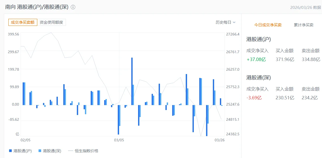Switch to the 资金使用额度 tab
This screenshot has height=158, width=322.
click(x=51, y=22)
